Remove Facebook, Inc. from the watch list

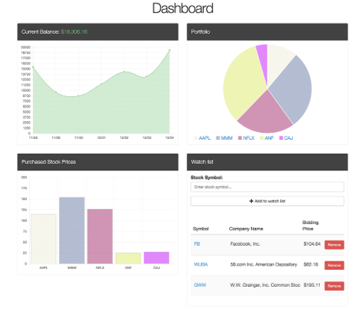334,245
